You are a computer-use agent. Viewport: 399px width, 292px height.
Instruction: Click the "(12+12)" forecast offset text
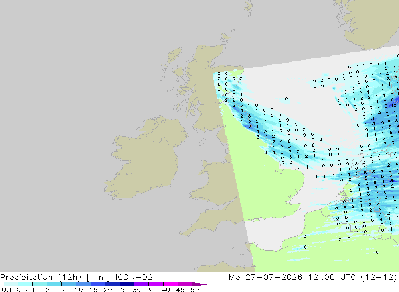tap(379, 277)
